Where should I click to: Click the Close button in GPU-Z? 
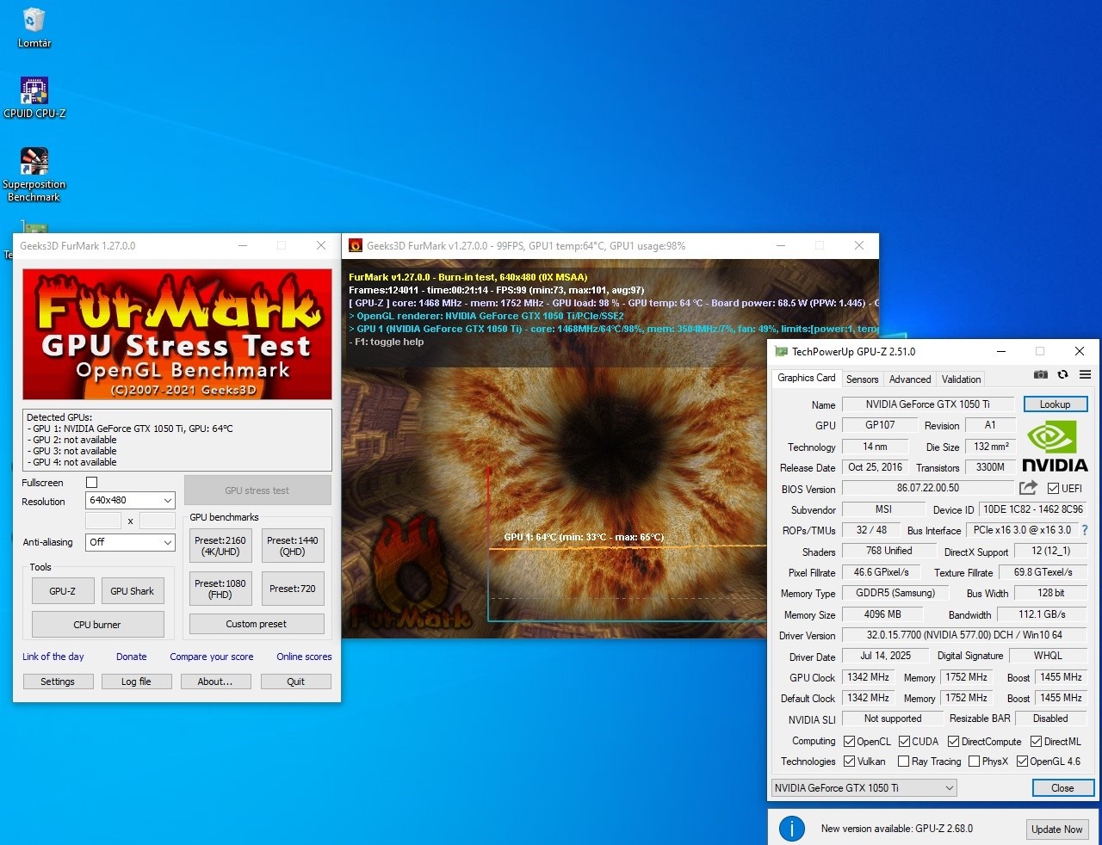[x=1062, y=787]
